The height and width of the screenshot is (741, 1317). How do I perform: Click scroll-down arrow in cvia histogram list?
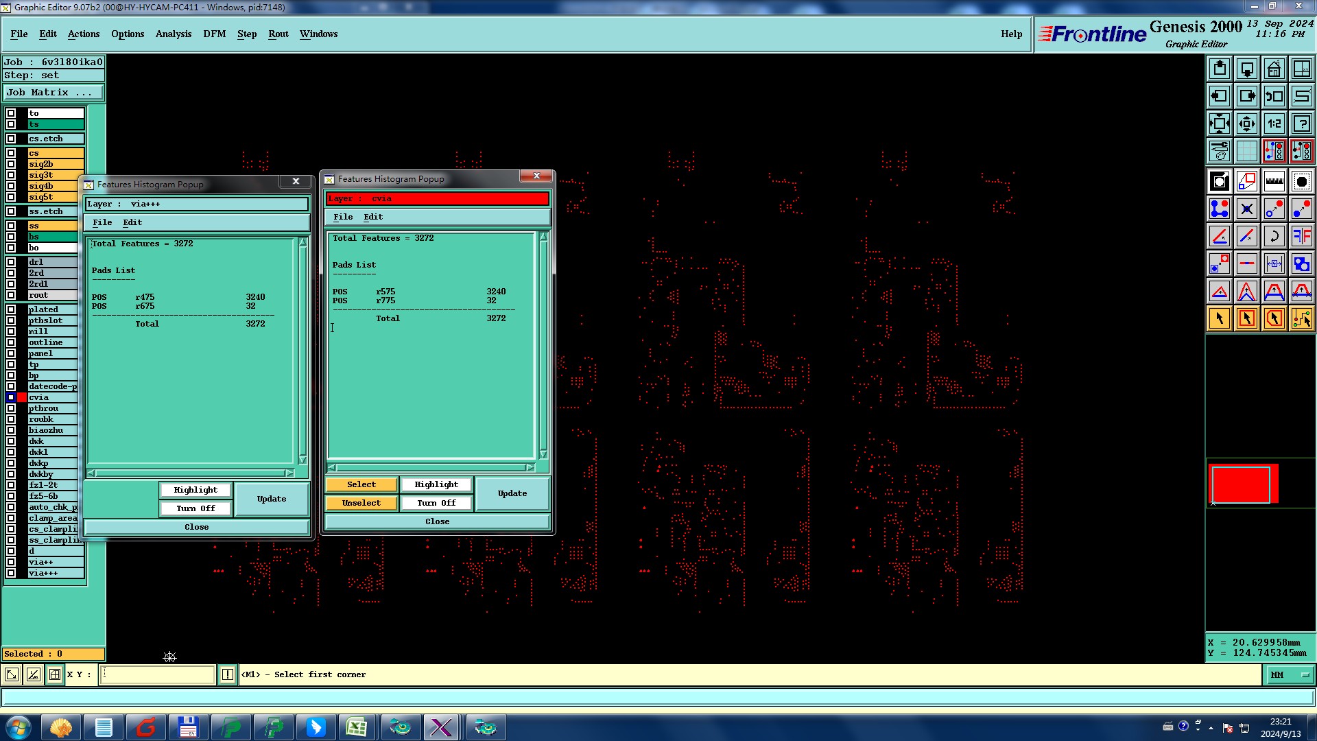click(x=543, y=454)
